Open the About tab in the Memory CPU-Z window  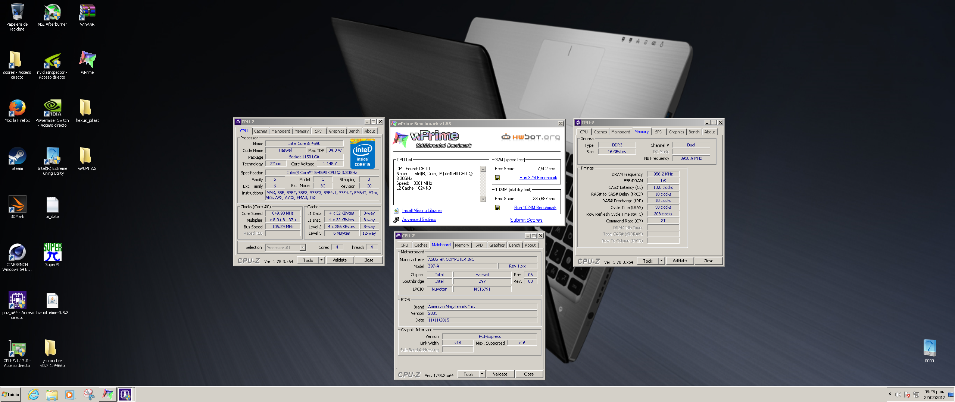pyautogui.click(x=710, y=132)
